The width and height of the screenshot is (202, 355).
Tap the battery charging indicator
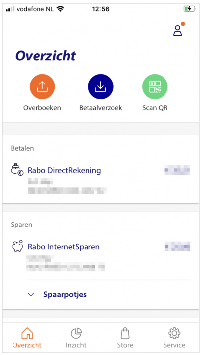[x=189, y=9]
